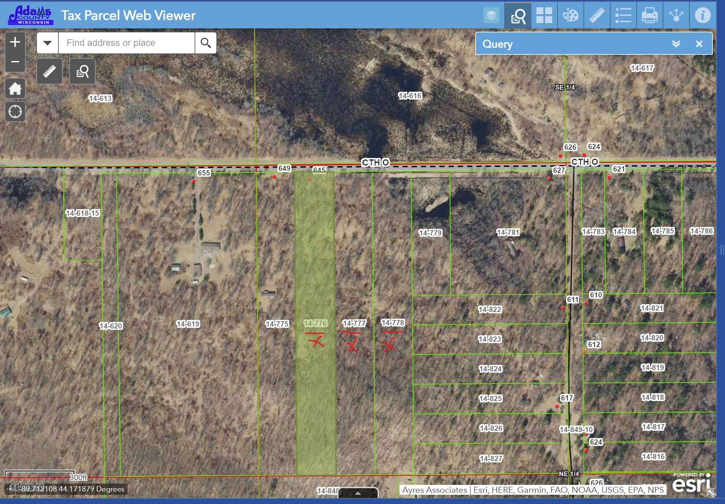Open the drawing palette tool
Viewport: 725px width, 504px height.
coord(571,15)
